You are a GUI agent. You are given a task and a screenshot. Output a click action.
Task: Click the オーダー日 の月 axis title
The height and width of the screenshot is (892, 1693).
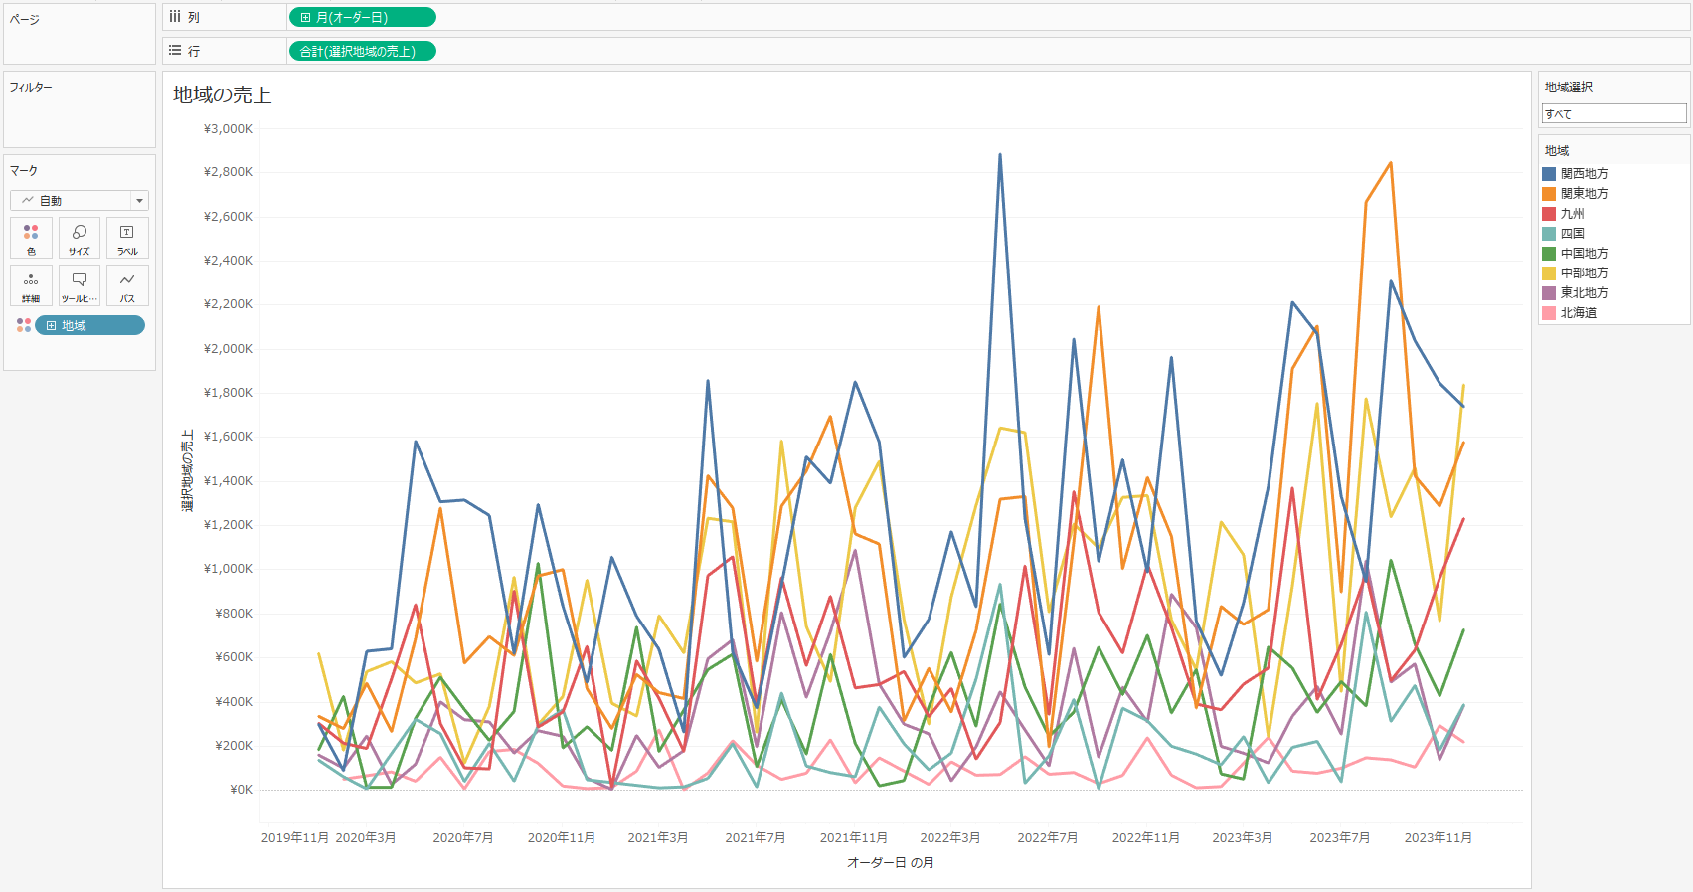coord(890,863)
